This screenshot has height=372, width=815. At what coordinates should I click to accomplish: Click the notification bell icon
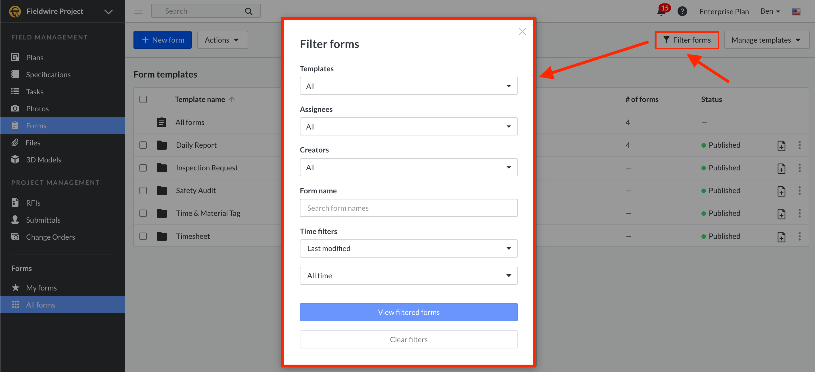tap(661, 12)
